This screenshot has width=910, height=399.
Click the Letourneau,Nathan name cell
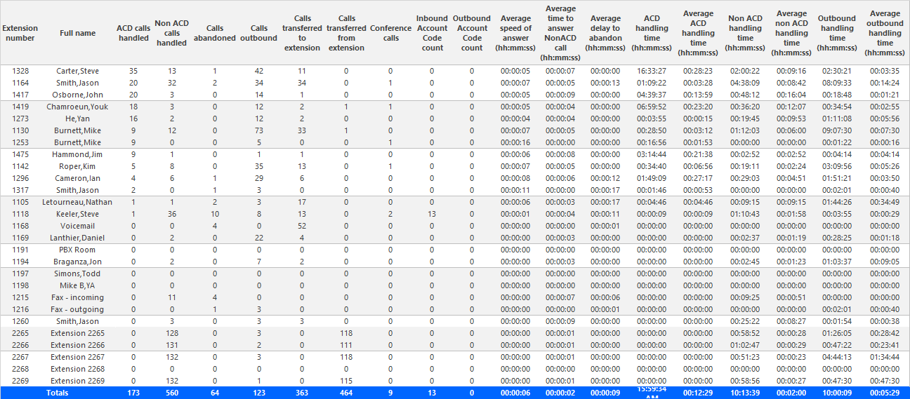77,202
